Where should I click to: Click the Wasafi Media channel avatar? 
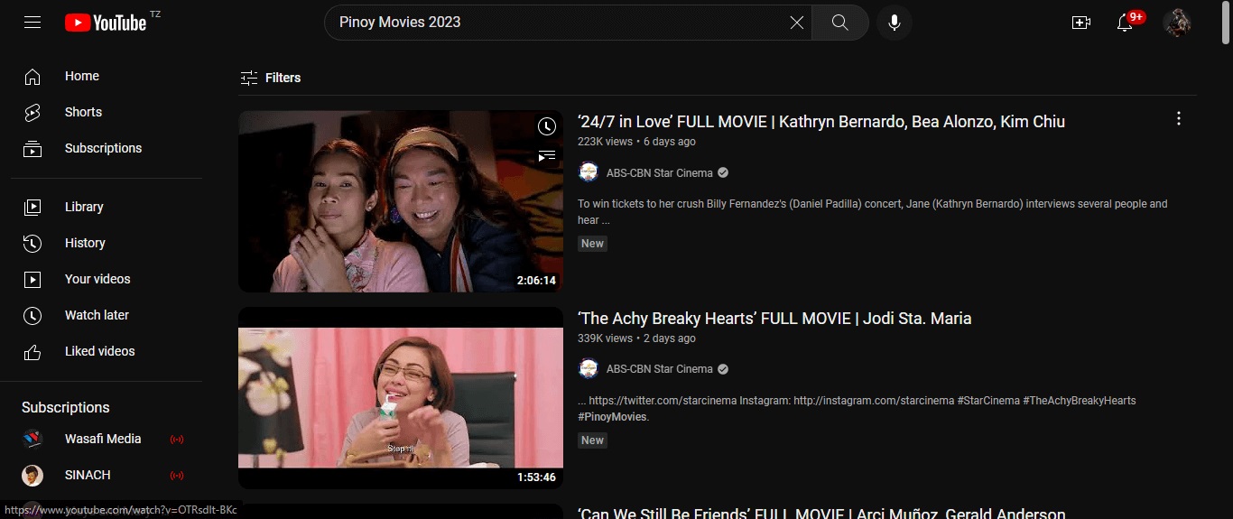point(32,440)
